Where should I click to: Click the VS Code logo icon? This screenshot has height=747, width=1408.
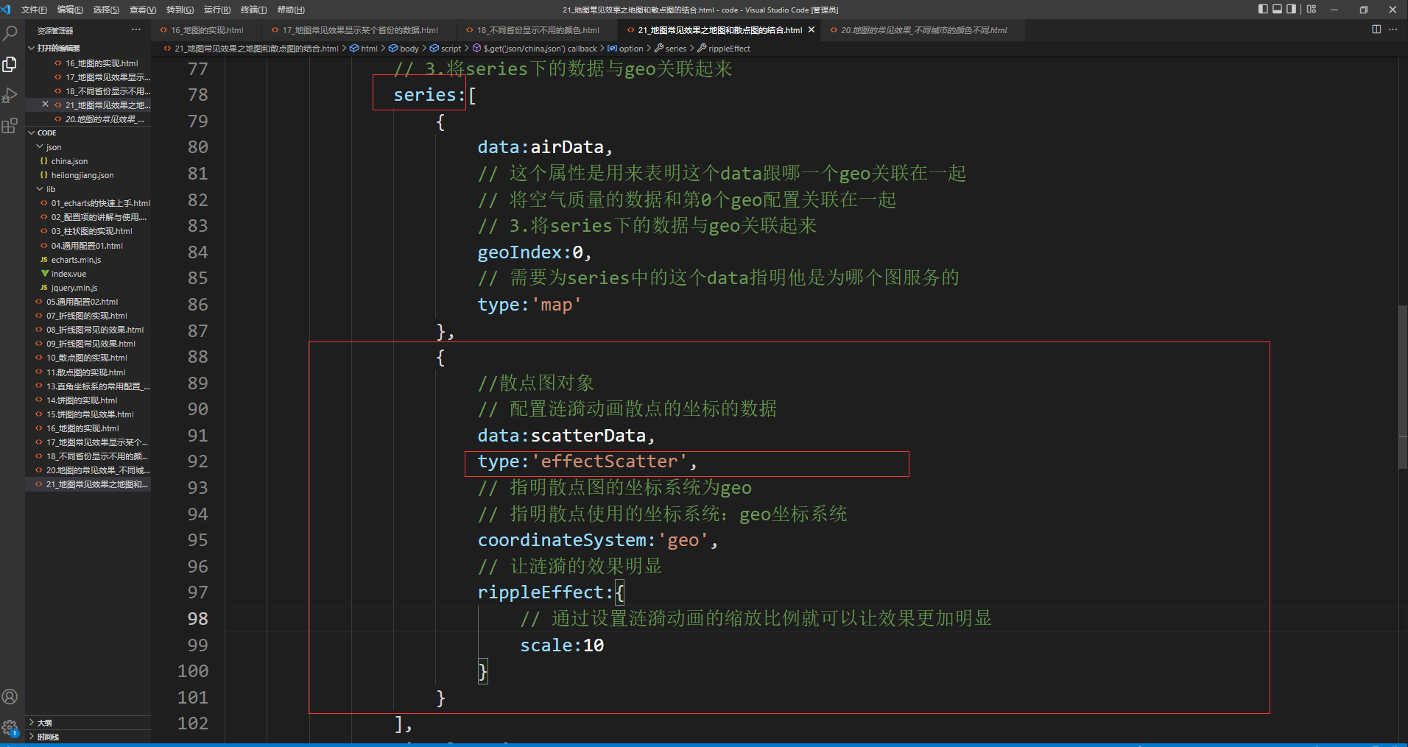[x=7, y=10]
